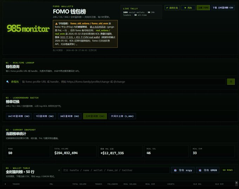Viewport: 239px width, 189px height.
Task: Click the PNL column header
Action: click(51, 184)
